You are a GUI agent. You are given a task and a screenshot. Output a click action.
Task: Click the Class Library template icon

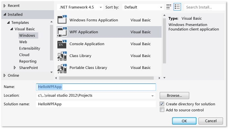(62, 56)
